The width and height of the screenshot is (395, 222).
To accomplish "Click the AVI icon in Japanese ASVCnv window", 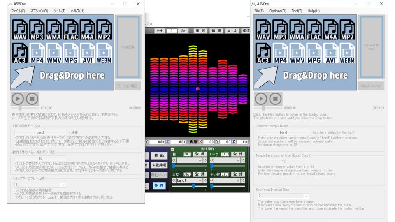I will [87, 53].
